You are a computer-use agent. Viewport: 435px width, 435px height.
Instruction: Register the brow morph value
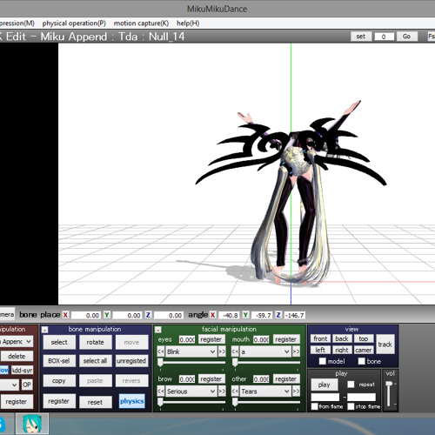[x=211, y=378]
